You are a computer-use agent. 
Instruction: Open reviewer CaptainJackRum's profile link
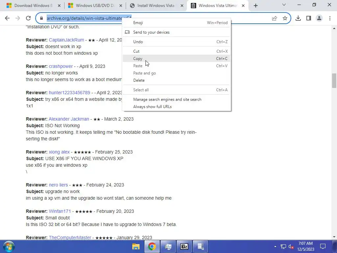[66, 40]
